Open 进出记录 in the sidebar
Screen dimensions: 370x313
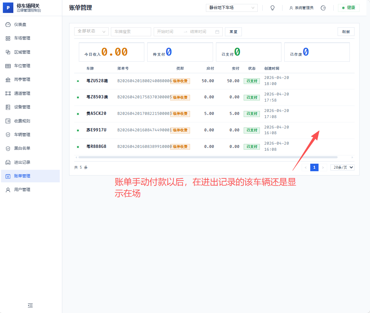pyautogui.click(x=22, y=162)
